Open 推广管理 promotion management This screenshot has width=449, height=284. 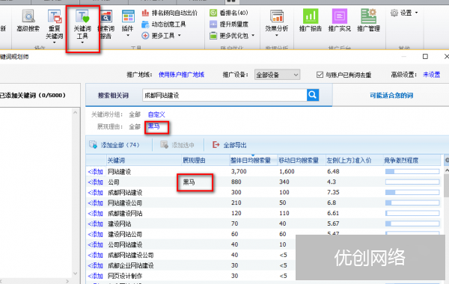pos(368,21)
